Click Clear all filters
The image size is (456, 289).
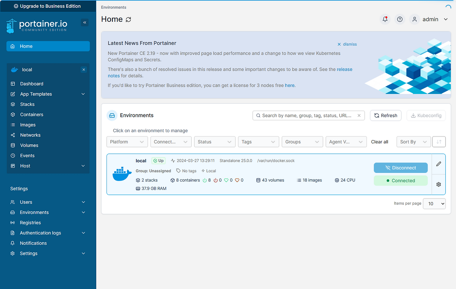(380, 142)
